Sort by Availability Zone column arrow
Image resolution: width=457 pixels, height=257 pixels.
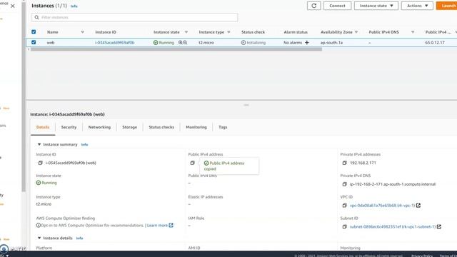point(356,32)
